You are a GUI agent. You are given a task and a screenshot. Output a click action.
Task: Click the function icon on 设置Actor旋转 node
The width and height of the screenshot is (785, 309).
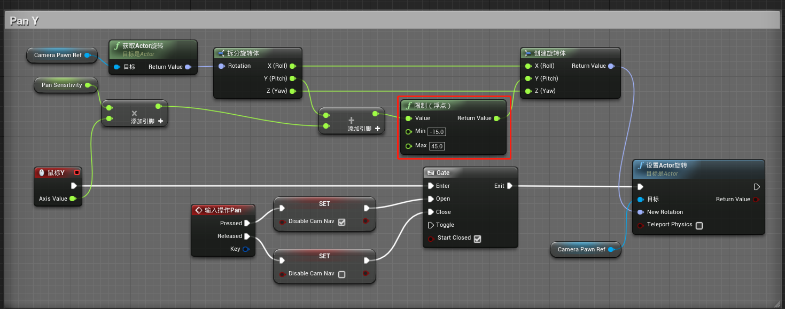click(641, 165)
